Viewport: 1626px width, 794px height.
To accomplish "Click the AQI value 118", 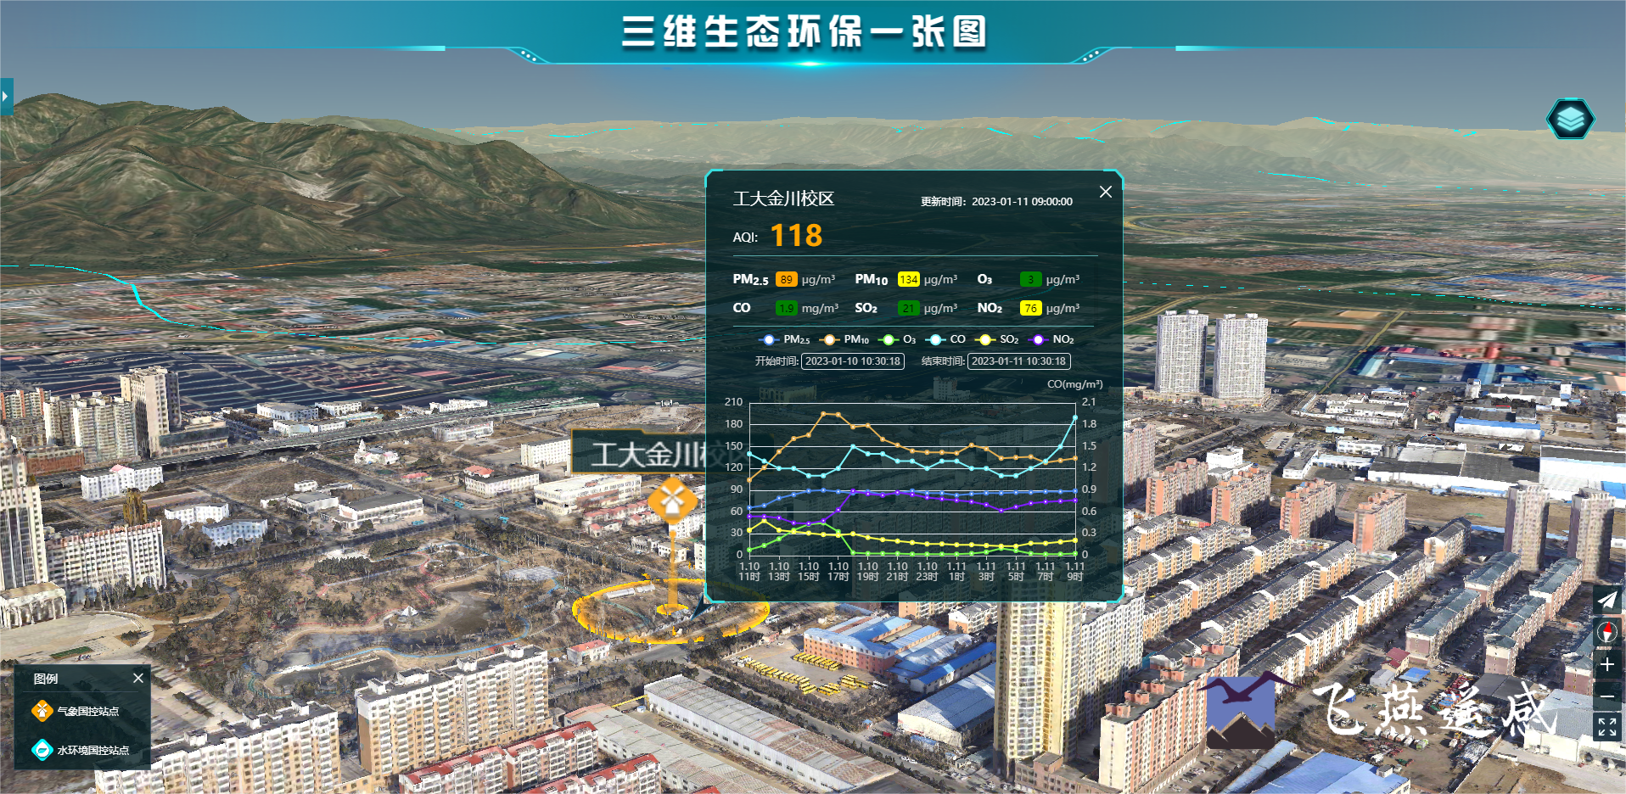I will click(796, 236).
